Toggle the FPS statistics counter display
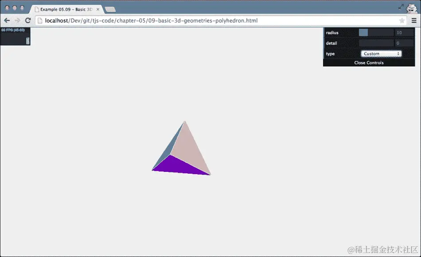Screen dimensions: 421x257 tap(16, 35)
